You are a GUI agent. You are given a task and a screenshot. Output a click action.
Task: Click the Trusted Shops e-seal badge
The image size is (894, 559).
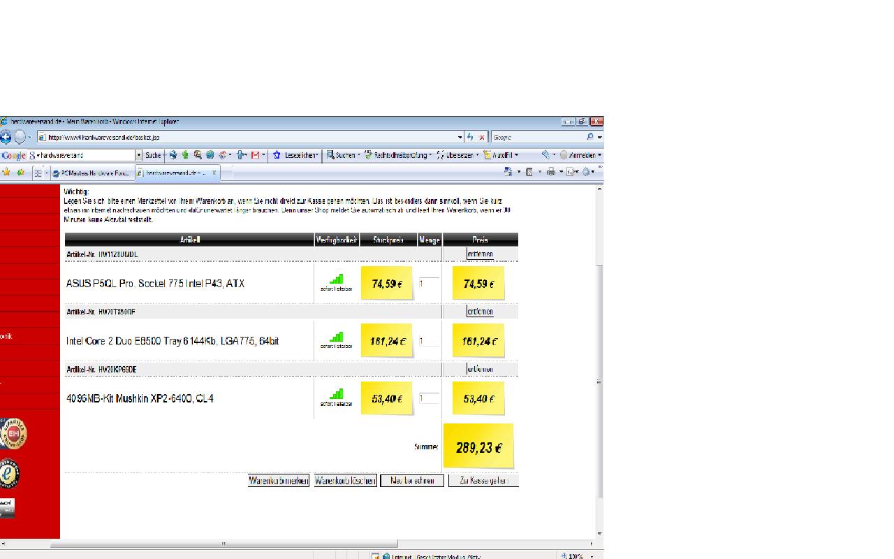coord(9,474)
